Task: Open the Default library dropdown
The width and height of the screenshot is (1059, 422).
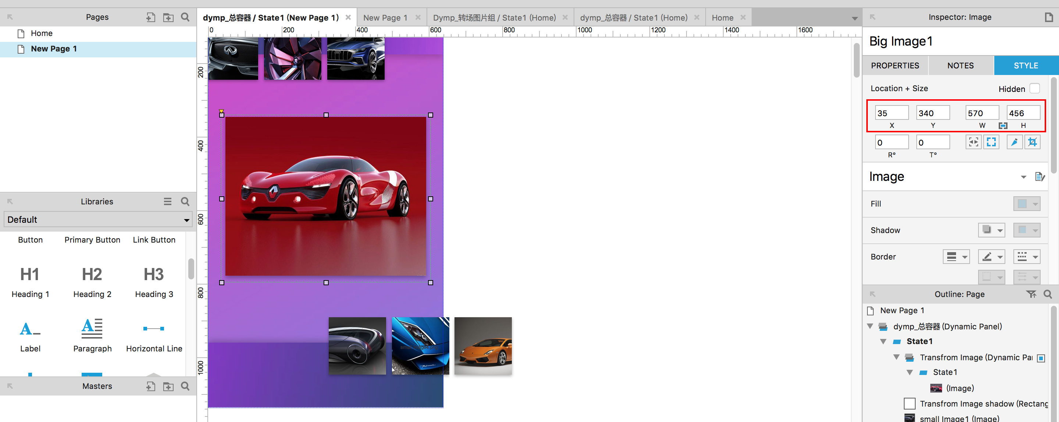Action: pos(98,219)
